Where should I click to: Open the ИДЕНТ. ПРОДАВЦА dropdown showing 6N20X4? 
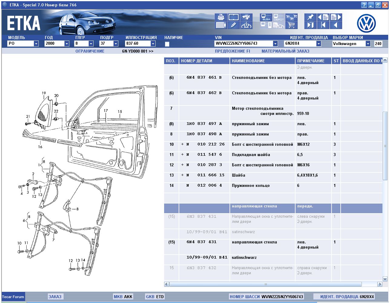click(x=319, y=44)
